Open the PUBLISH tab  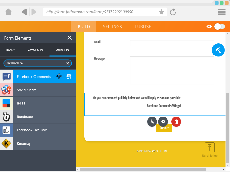(143, 27)
